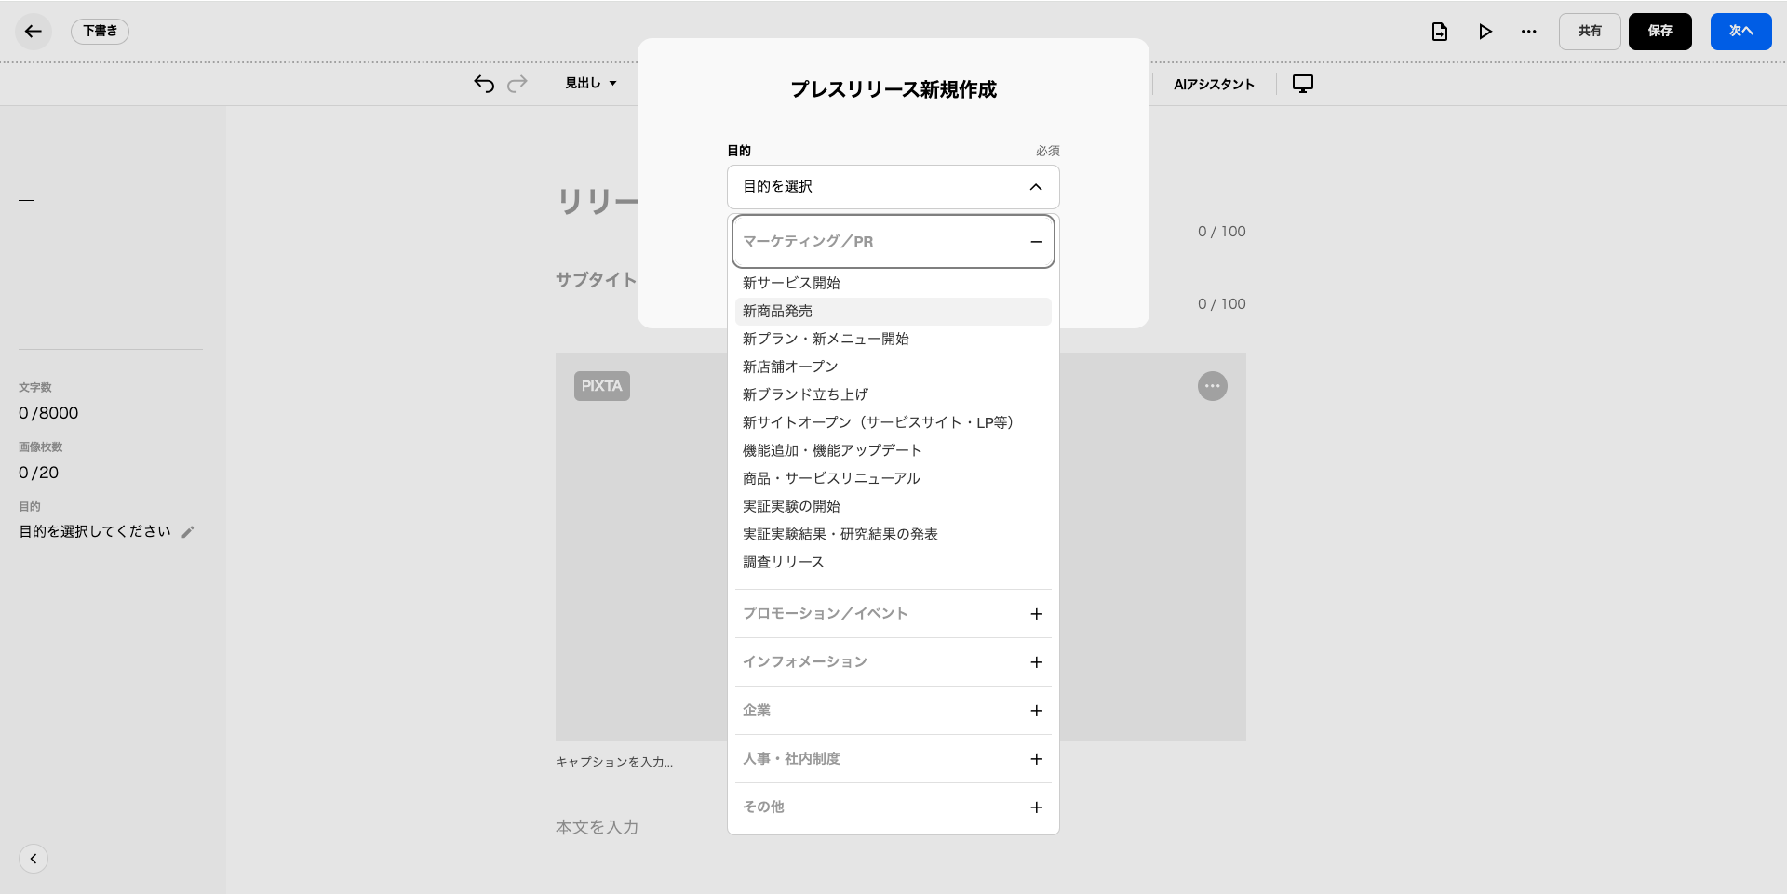Click the PIXTA badge on image
Screen dimensions: 1787x894
click(602, 386)
